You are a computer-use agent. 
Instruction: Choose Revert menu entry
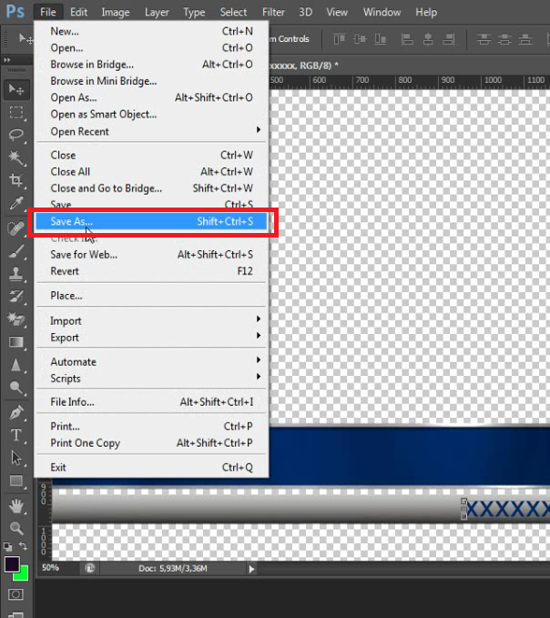click(151, 271)
